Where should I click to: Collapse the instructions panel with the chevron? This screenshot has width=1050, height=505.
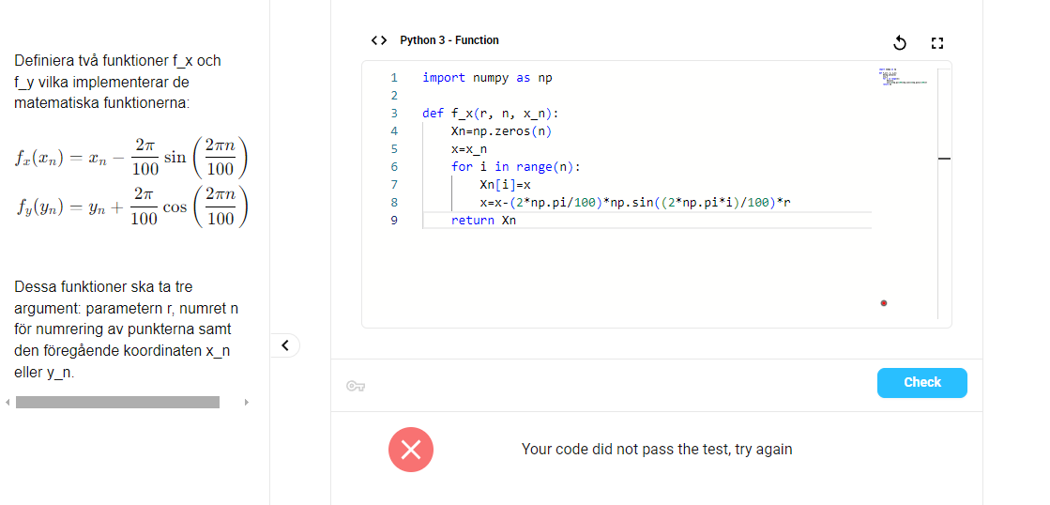tap(286, 345)
